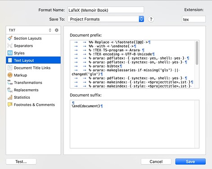Click the Format Name text field
Viewport: 212px width, 169px height.
106,10
